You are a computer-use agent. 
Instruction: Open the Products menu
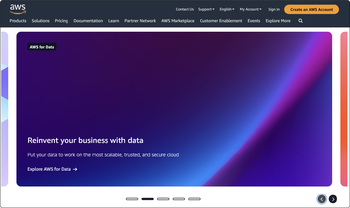[x=18, y=21]
